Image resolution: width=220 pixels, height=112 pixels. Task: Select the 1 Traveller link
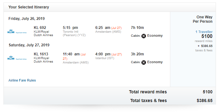[204, 32]
